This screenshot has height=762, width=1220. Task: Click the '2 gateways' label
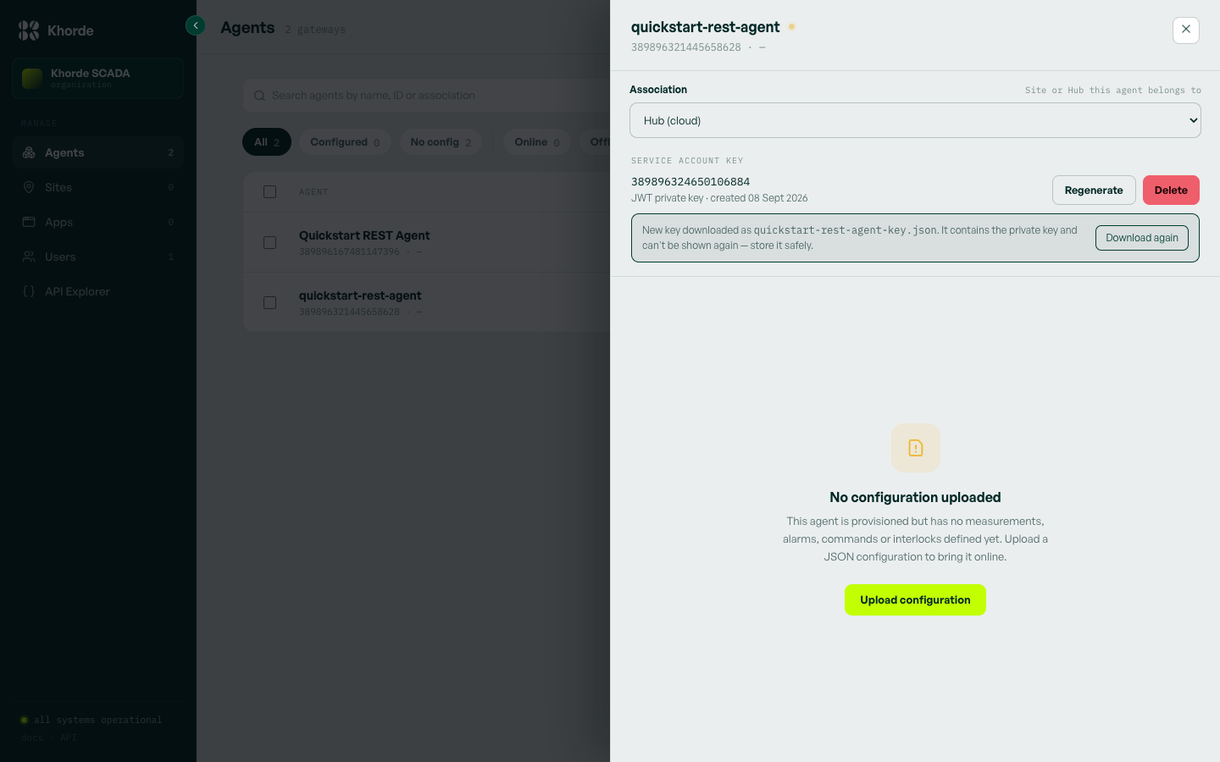pos(315,30)
